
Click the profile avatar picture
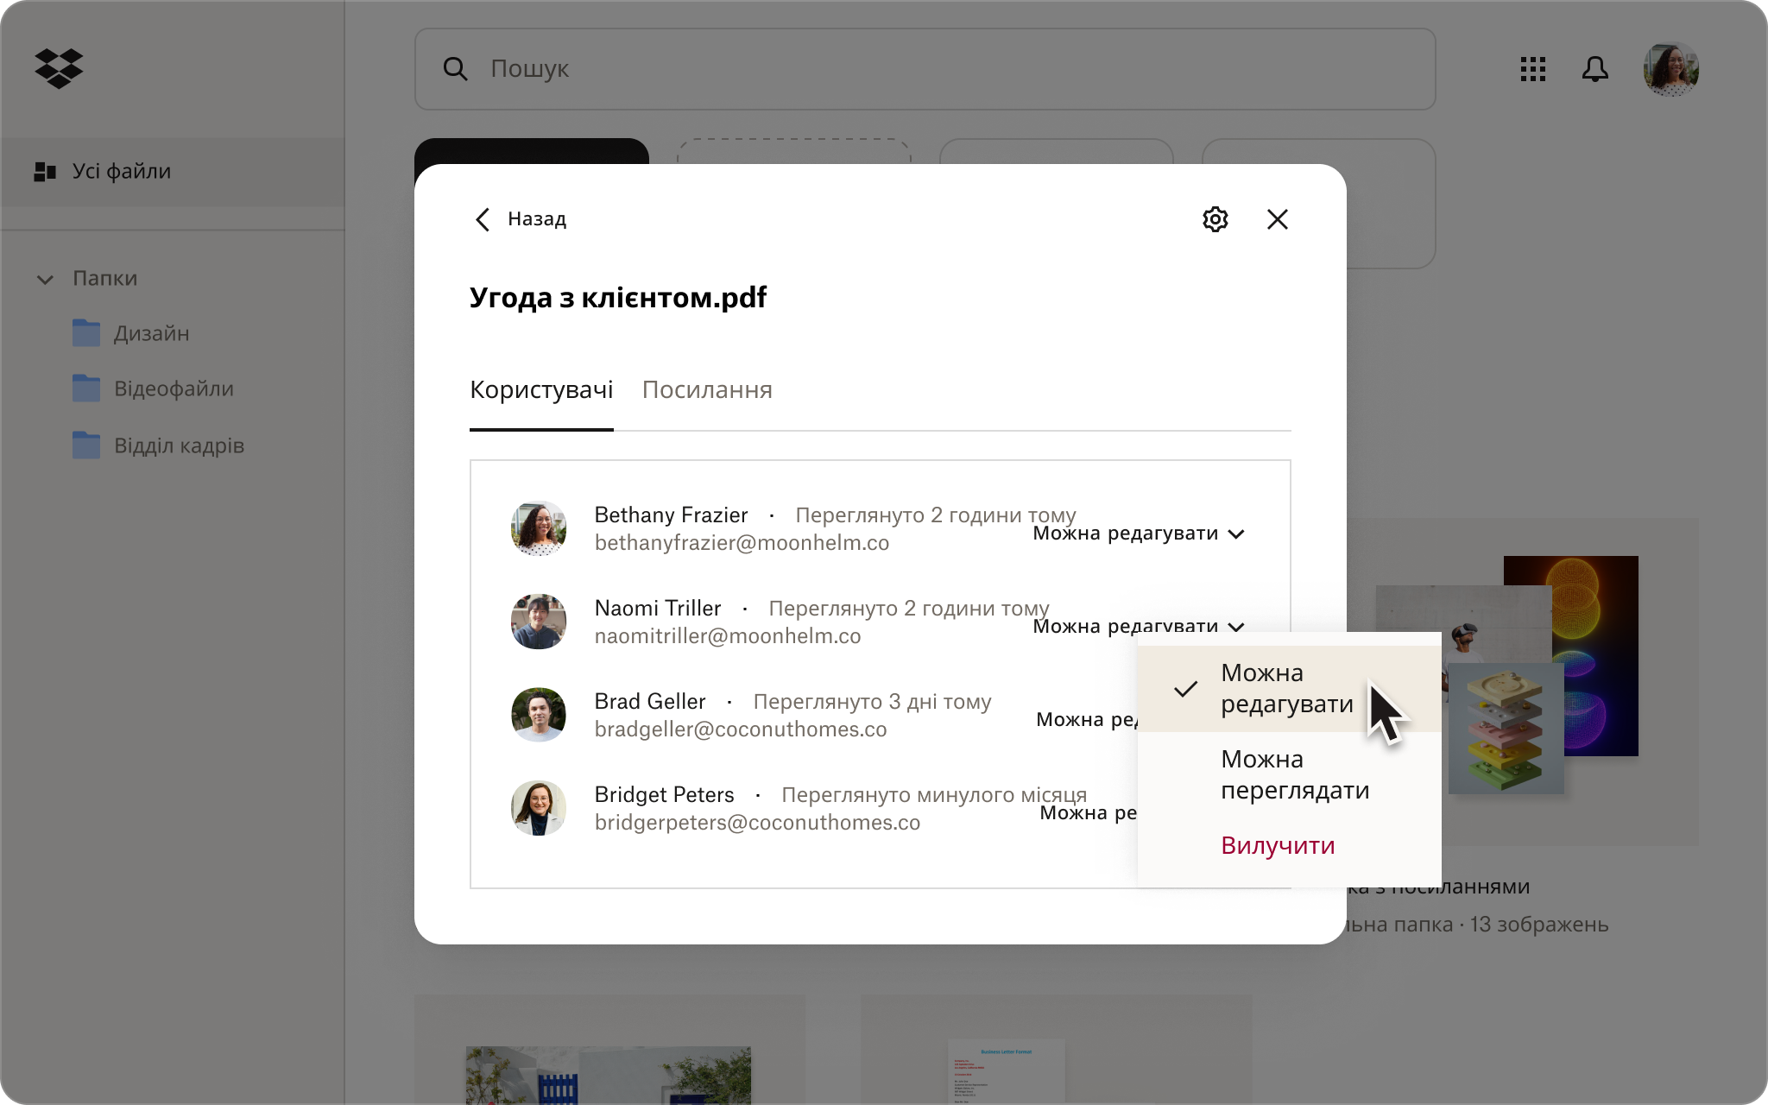(x=1670, y=69)
